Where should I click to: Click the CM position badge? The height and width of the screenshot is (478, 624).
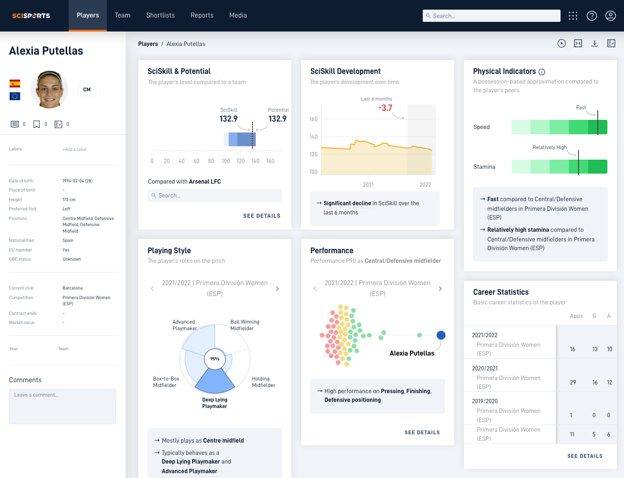87,90
